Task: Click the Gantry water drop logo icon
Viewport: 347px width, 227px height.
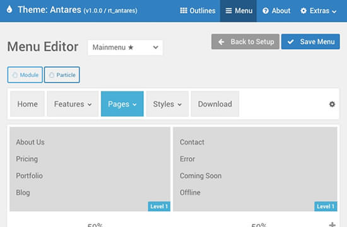Action: (x=9, y=9)
